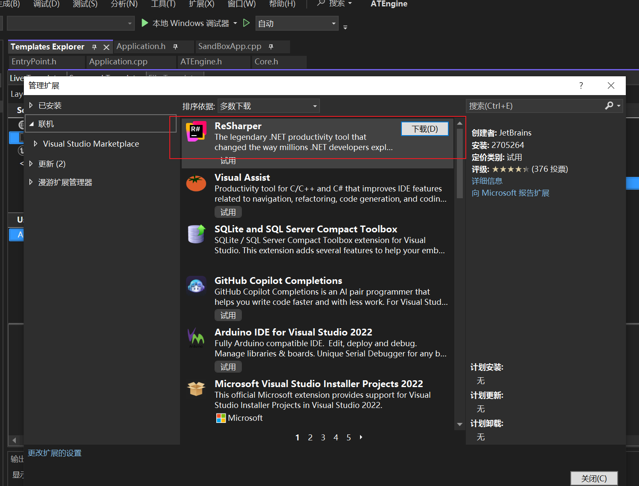This screenshot has height=486, width=639.
Task: Click the list scrollbar down arrow
Action: pyautogui.click(x=459, y=424)
